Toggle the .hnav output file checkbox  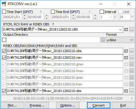click(4, 71)
